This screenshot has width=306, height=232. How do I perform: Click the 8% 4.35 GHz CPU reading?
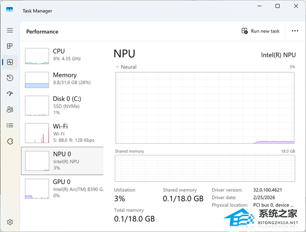coord(67,59)
